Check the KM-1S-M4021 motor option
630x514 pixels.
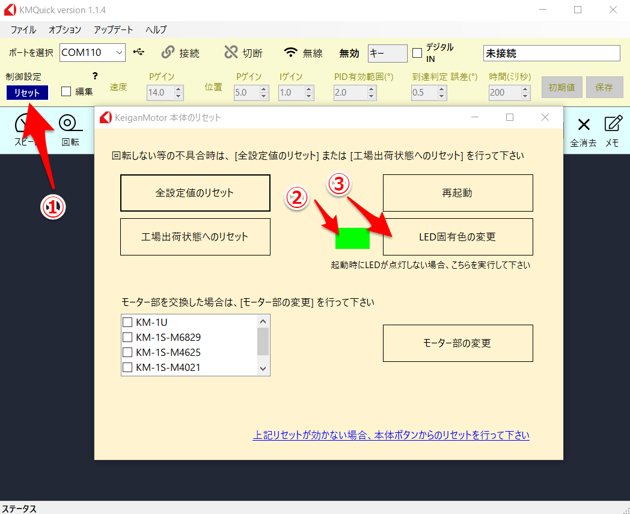[127, 367]
